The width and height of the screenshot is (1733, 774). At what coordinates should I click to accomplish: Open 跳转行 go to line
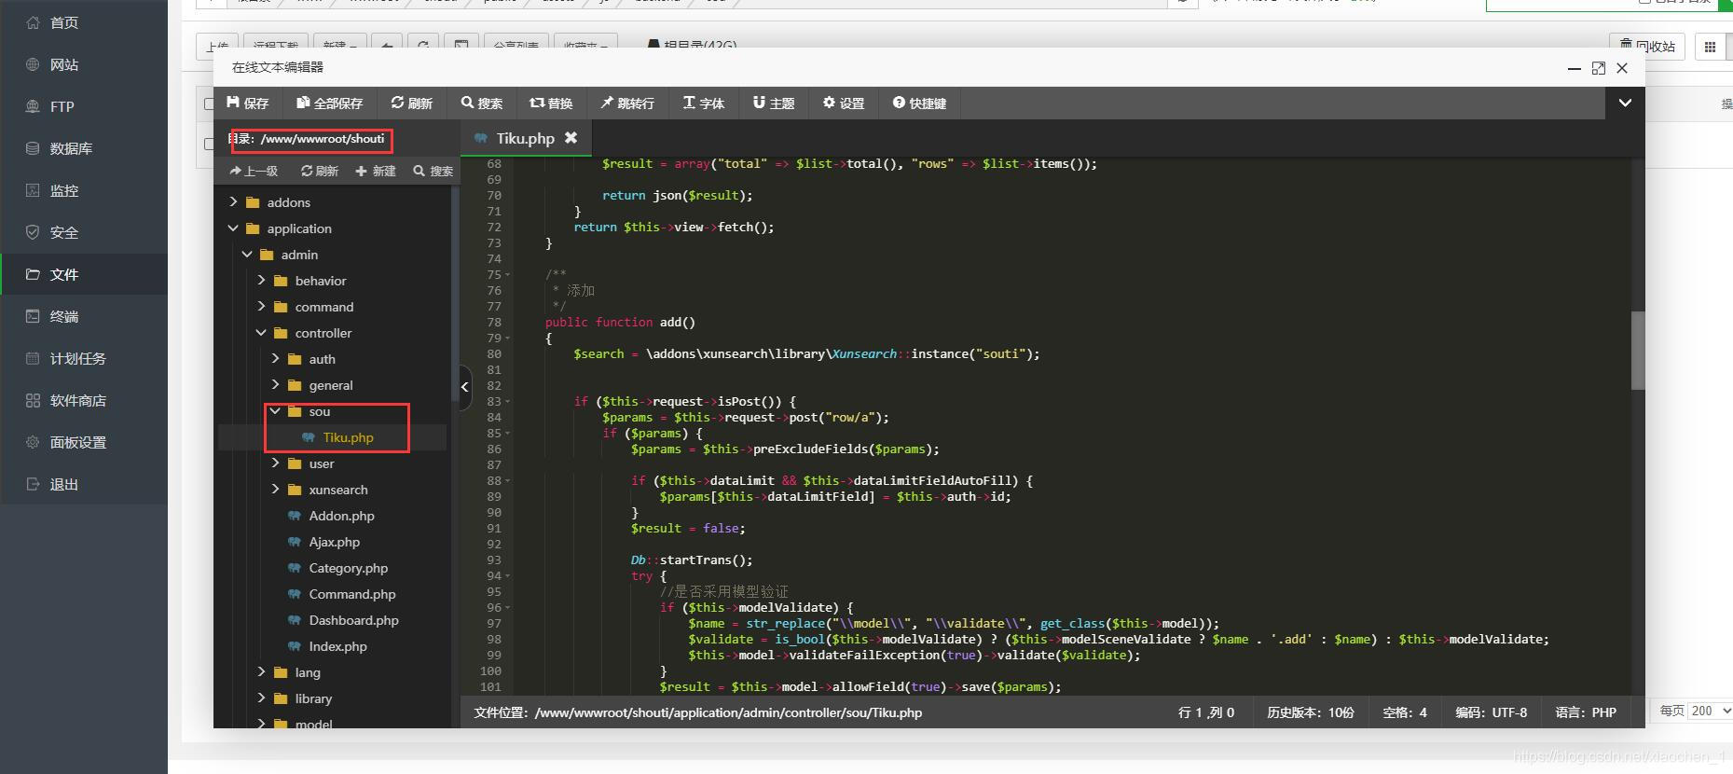tap(627, 103)
